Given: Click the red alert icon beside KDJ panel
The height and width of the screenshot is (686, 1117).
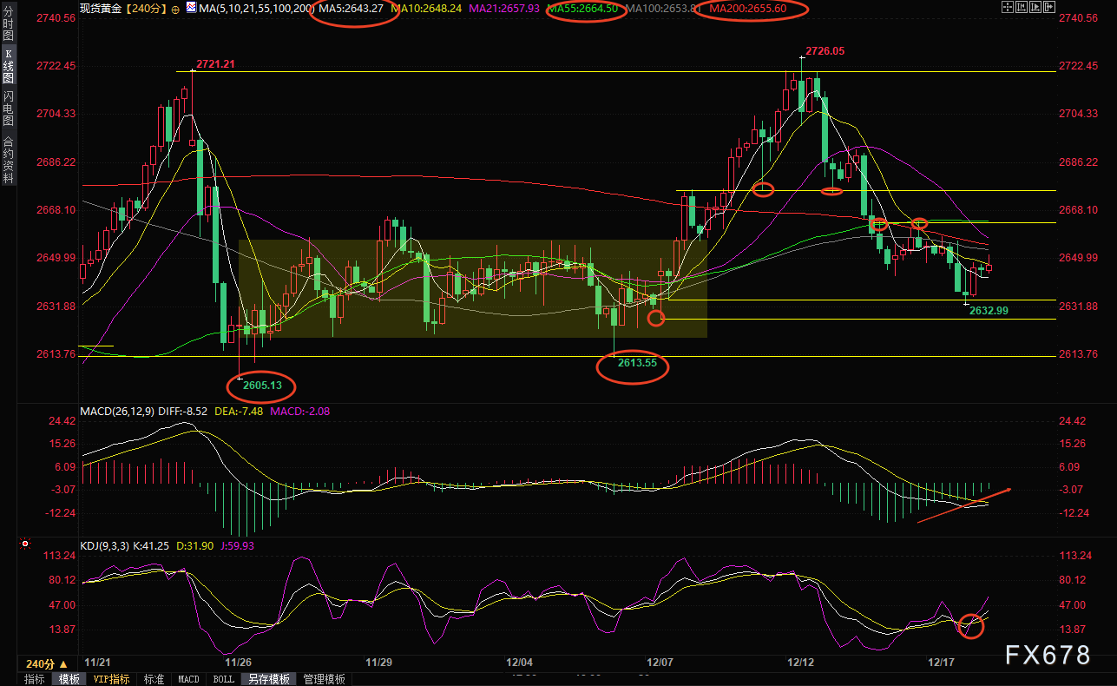Looking at the screenshot, I should tap(24, 545).
